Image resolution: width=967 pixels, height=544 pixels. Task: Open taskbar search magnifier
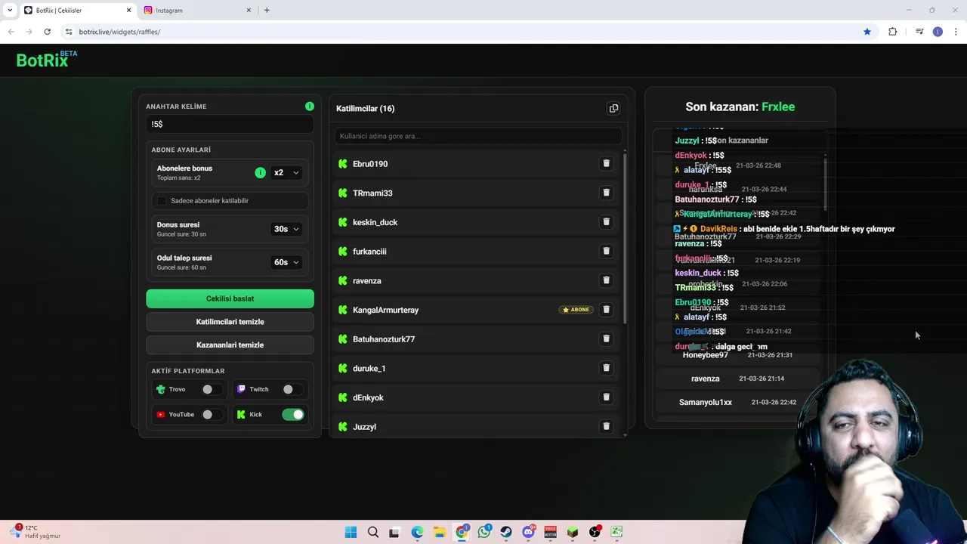click(372, 532)
